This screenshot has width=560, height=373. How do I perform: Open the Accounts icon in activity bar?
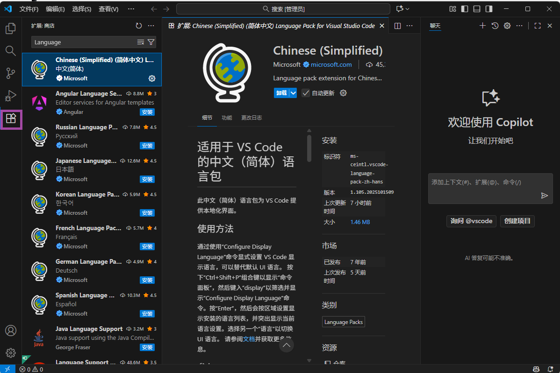[11, 331]
